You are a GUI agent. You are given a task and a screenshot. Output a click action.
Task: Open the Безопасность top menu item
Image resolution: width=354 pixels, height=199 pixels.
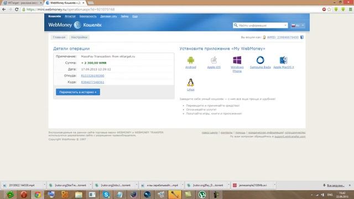[x=88, y=16]
